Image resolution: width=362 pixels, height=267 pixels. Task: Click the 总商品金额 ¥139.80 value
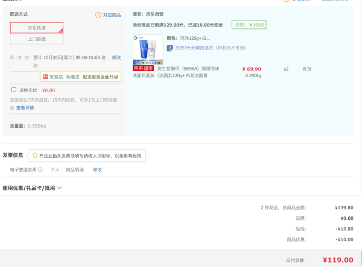click(344, 207)
